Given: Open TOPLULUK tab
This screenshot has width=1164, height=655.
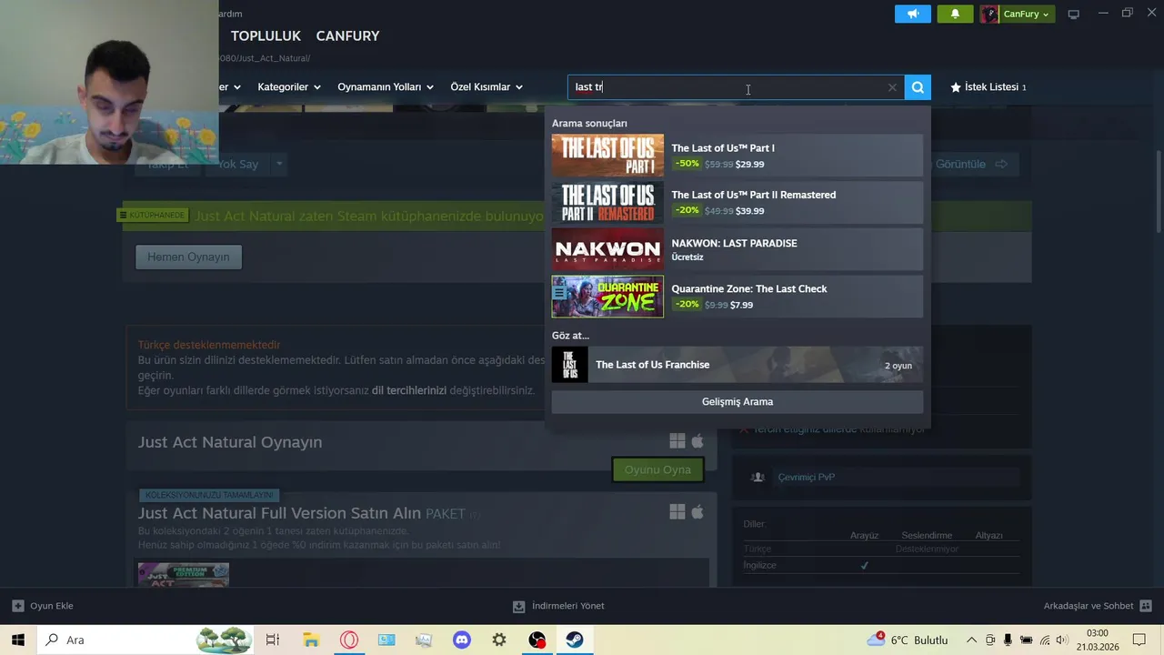Looking at the screenshot, I should click(x=266, y=35).
